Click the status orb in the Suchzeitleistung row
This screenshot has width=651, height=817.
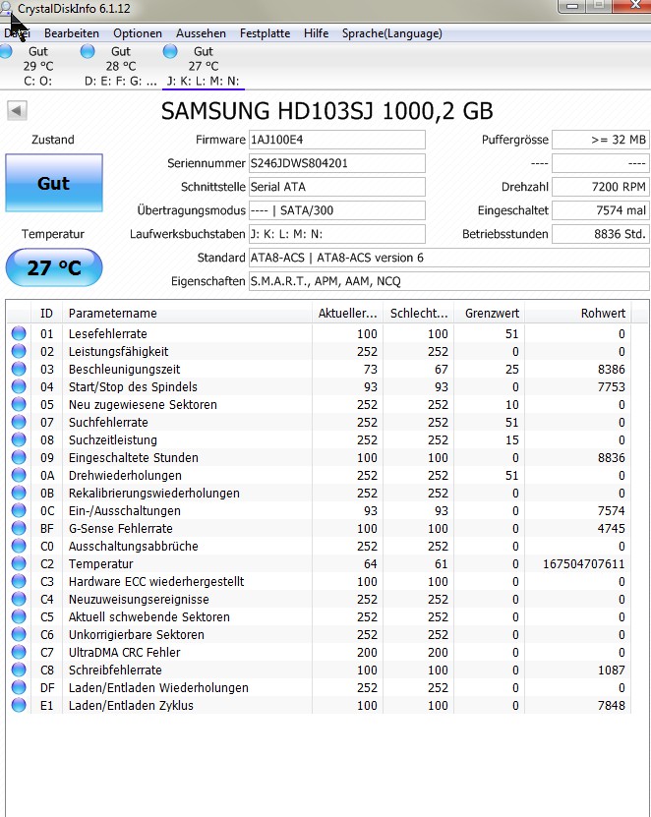click(19, 439)
